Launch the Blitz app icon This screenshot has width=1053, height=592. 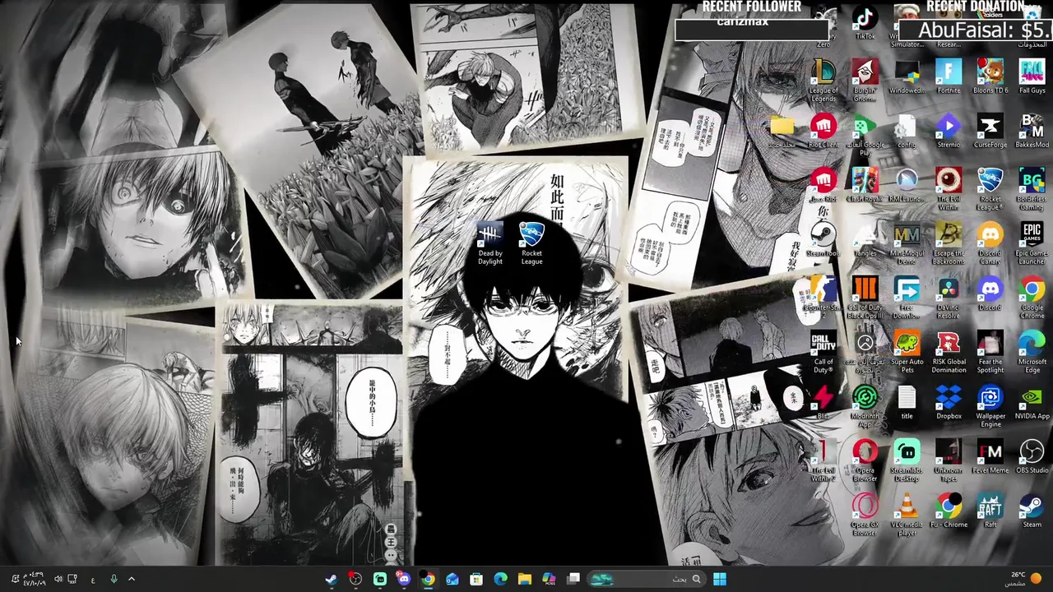823,403
